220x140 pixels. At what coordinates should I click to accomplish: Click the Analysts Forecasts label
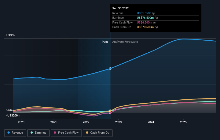[125, 42]
